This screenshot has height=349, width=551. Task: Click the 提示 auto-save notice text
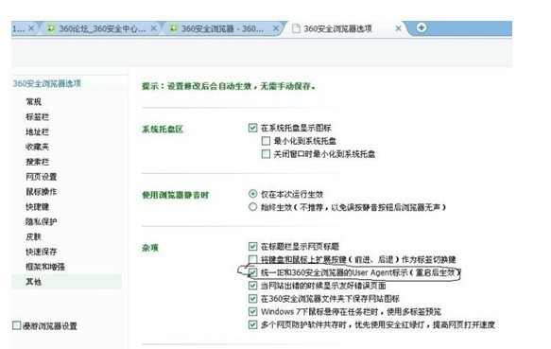click(x=229, y=86)
